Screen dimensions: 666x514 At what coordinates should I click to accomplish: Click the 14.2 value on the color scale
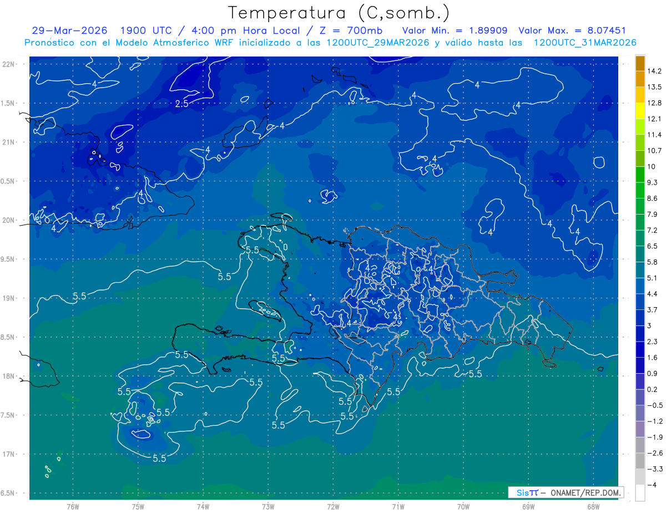coord(654,71)
